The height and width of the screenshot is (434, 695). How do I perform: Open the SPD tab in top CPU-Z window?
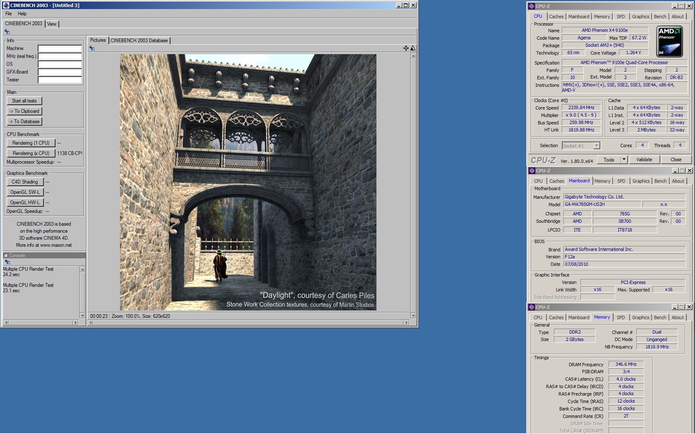pyautogui.click(x=621, y=17)
